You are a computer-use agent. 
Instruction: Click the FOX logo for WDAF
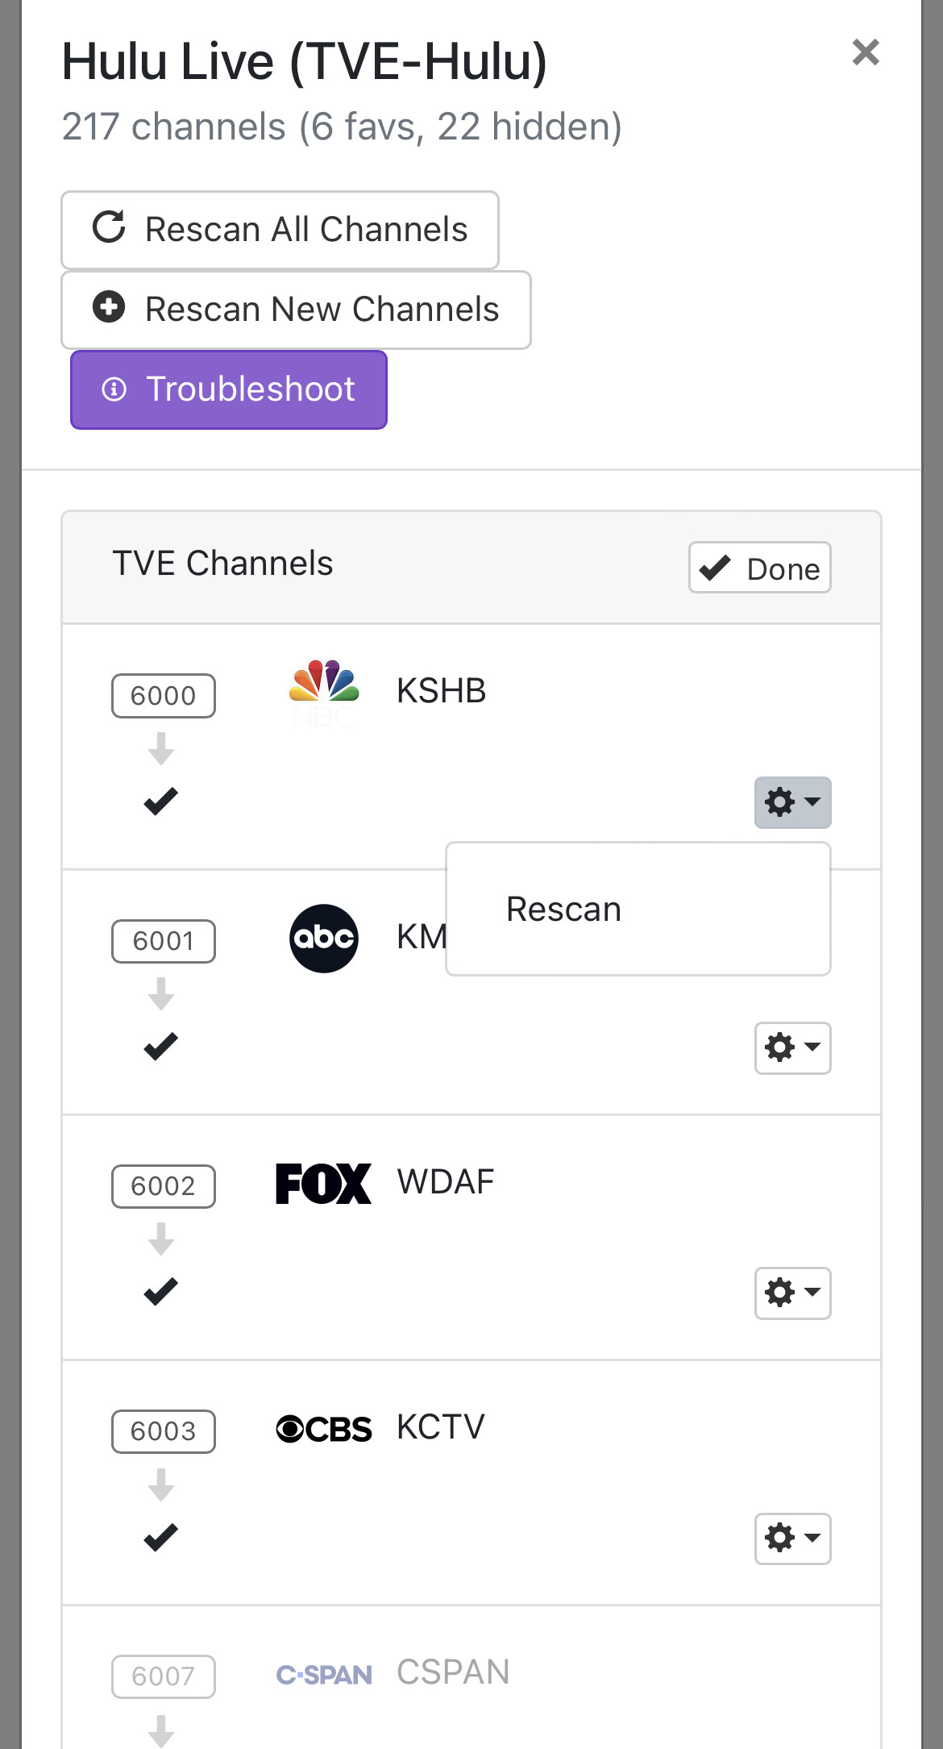click(x=323, y=1183)
